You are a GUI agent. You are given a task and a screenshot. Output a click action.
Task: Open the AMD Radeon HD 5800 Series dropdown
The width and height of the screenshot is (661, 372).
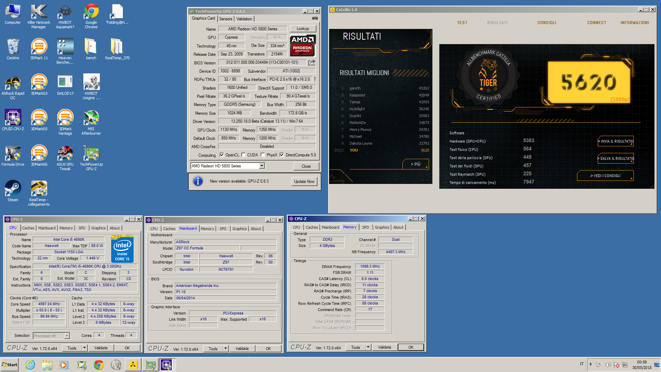262,166
